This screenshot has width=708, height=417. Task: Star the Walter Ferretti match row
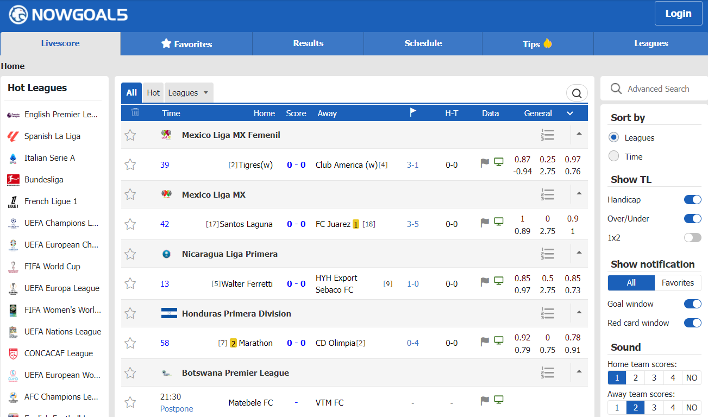pos(130,283)
